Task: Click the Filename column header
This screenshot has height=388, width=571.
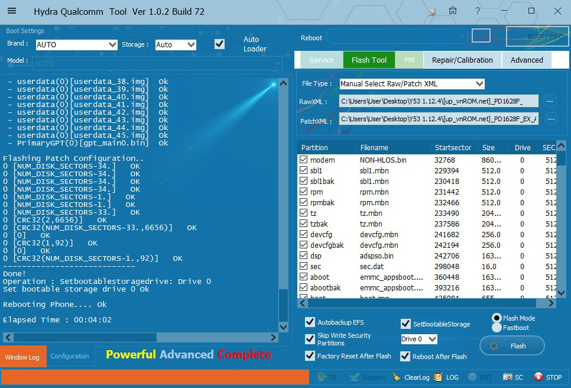Action: point(393,147)
